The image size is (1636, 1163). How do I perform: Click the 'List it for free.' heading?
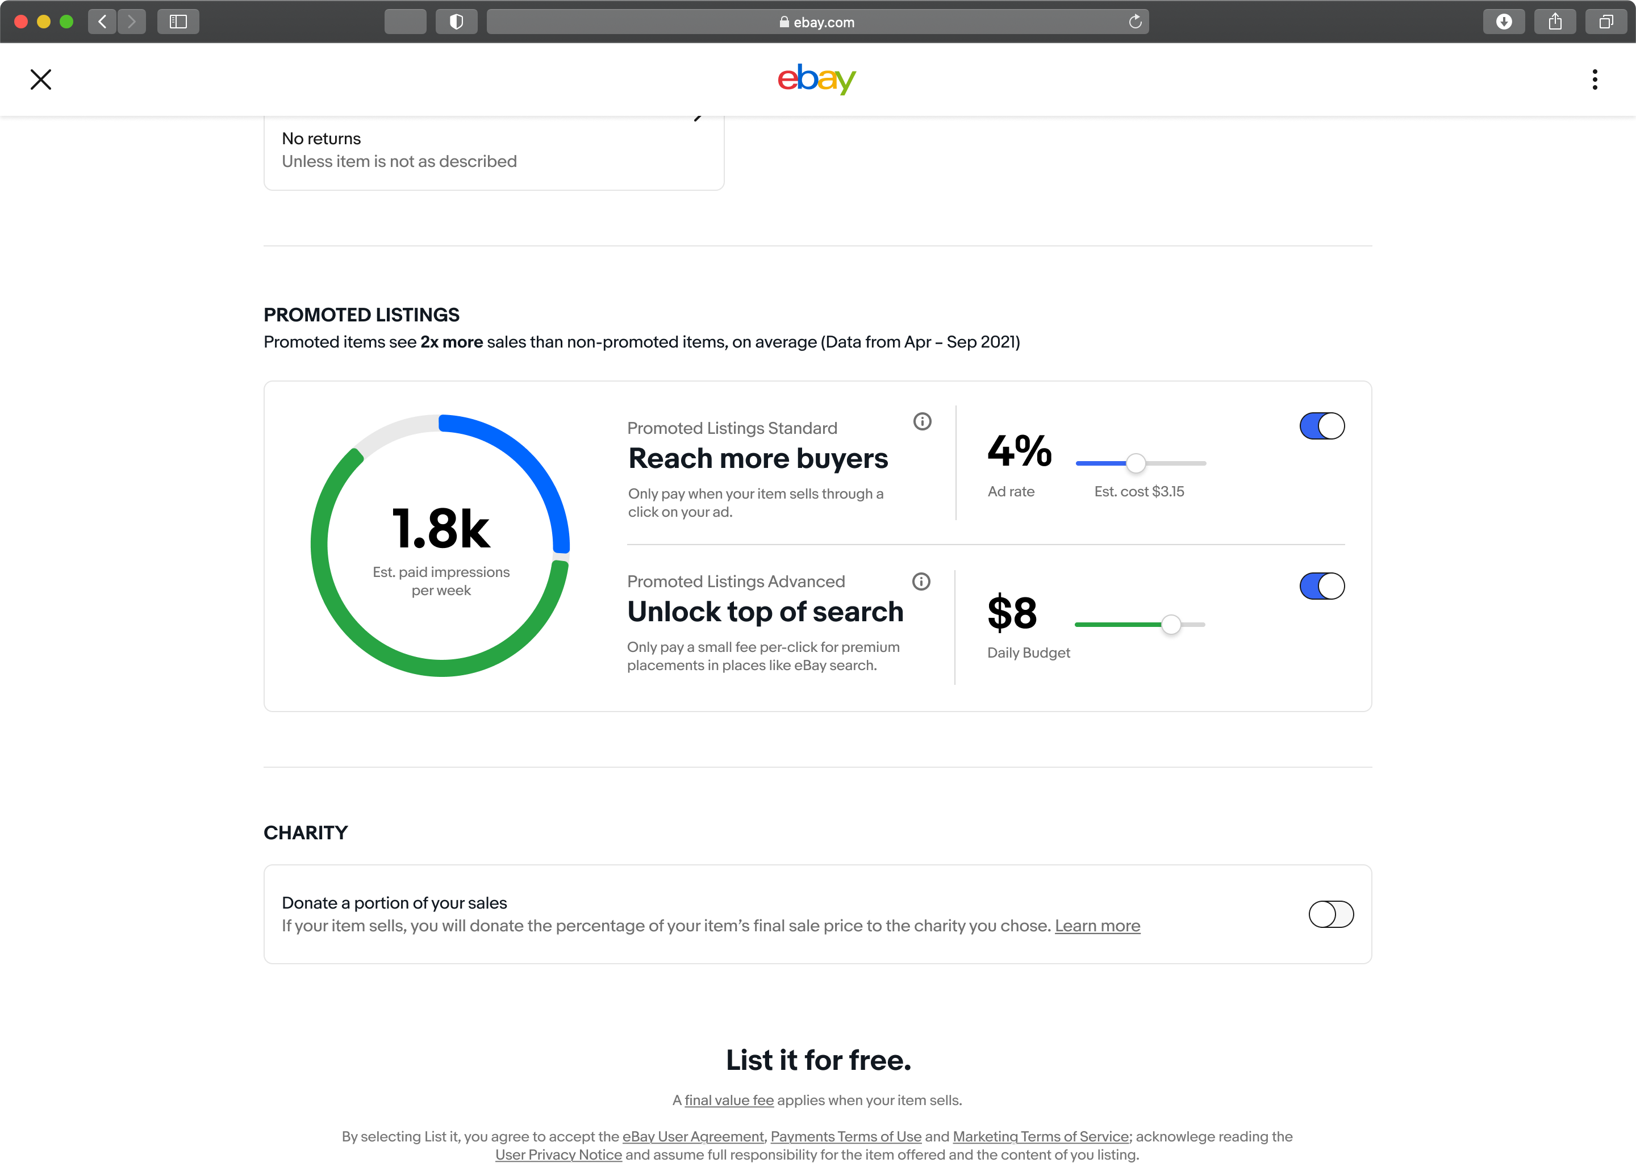coord(818,1061)
